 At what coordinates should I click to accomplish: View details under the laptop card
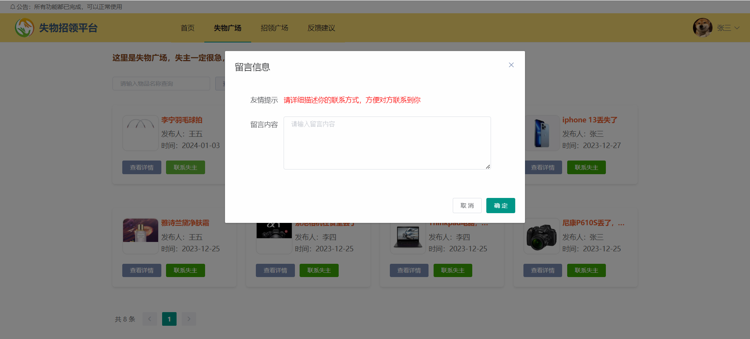click(x=409, y=270)
